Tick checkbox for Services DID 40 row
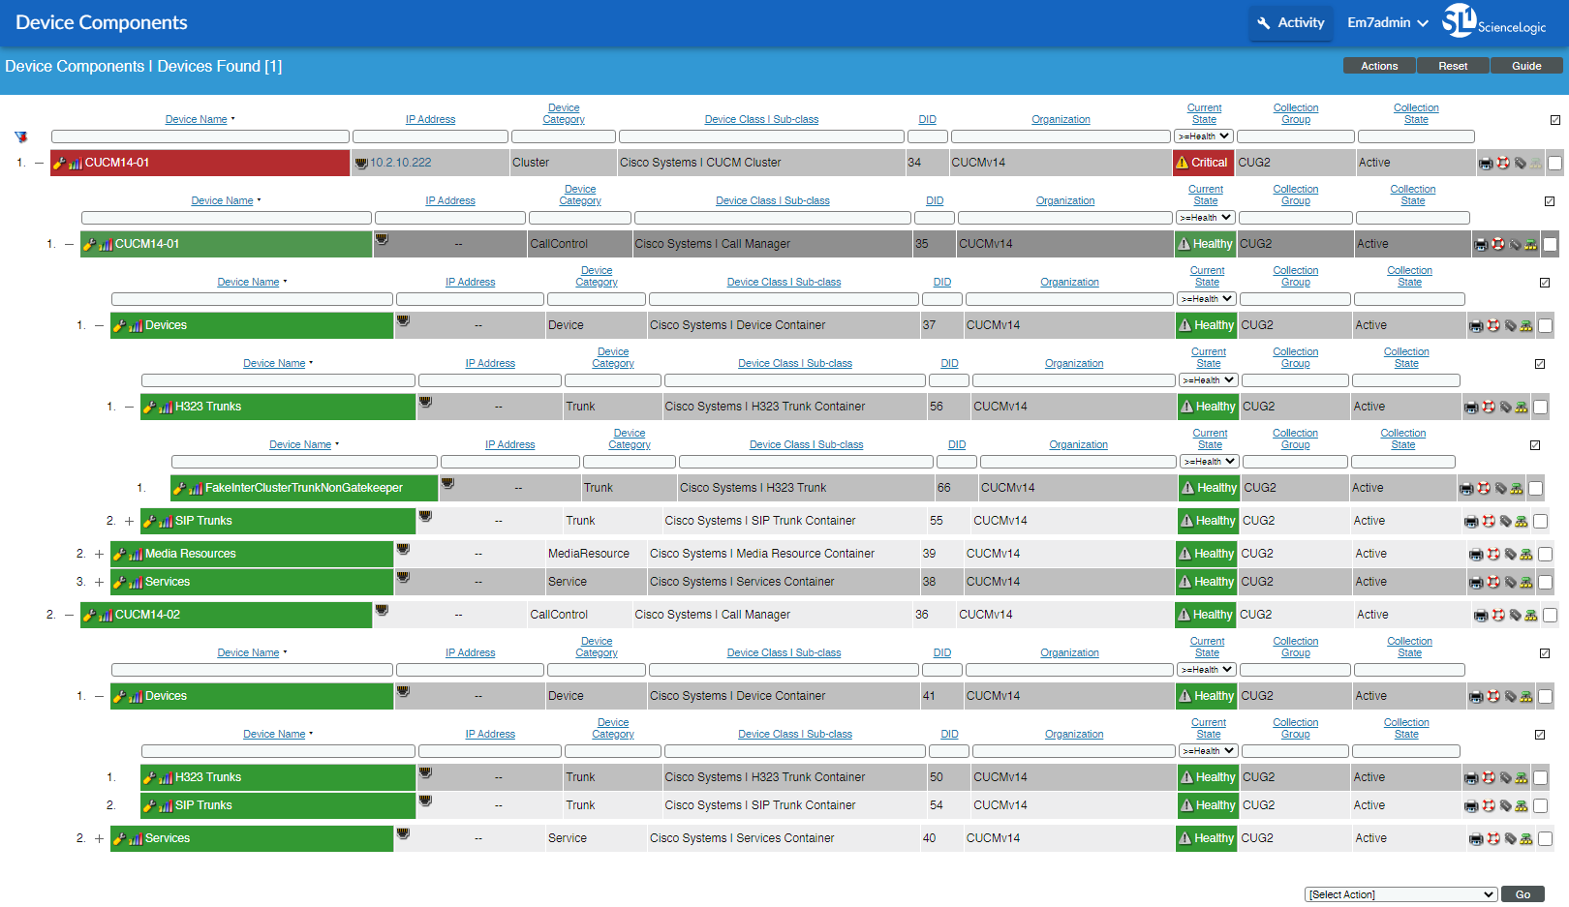Screen dimensions: 1569x907 click(1546, 838)
